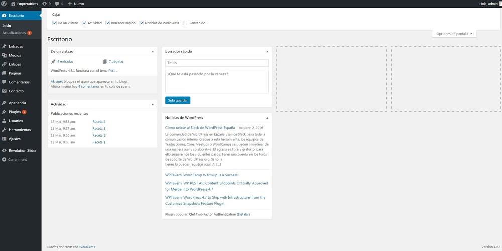Open WordPress 4.7 to Ship link
The image size is (502, 251).
click(x=215, y=200)
